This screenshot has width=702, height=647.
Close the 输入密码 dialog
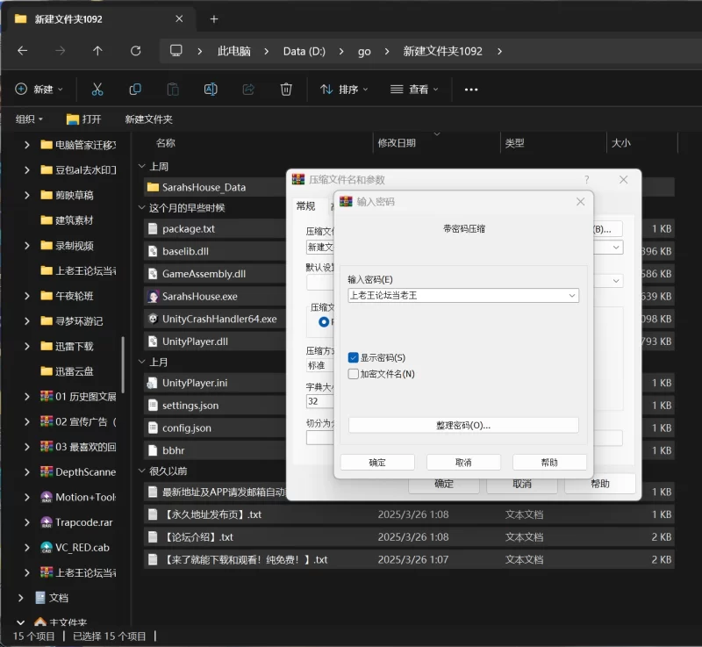(581, 202)
